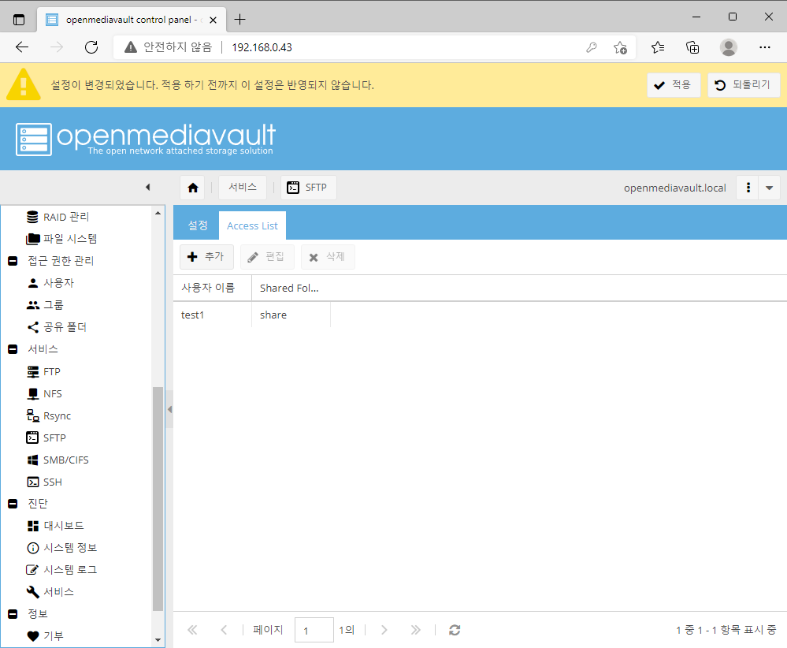Click the browser address bar URL
This screenshot has height=648, width=787.
[x=262, y=47]
